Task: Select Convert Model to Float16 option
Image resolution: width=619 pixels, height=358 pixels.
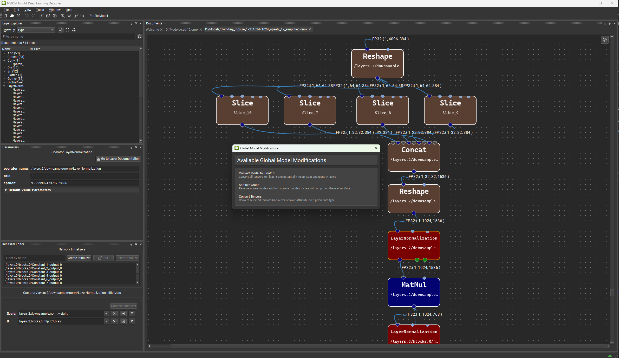Action: (257, 173)
